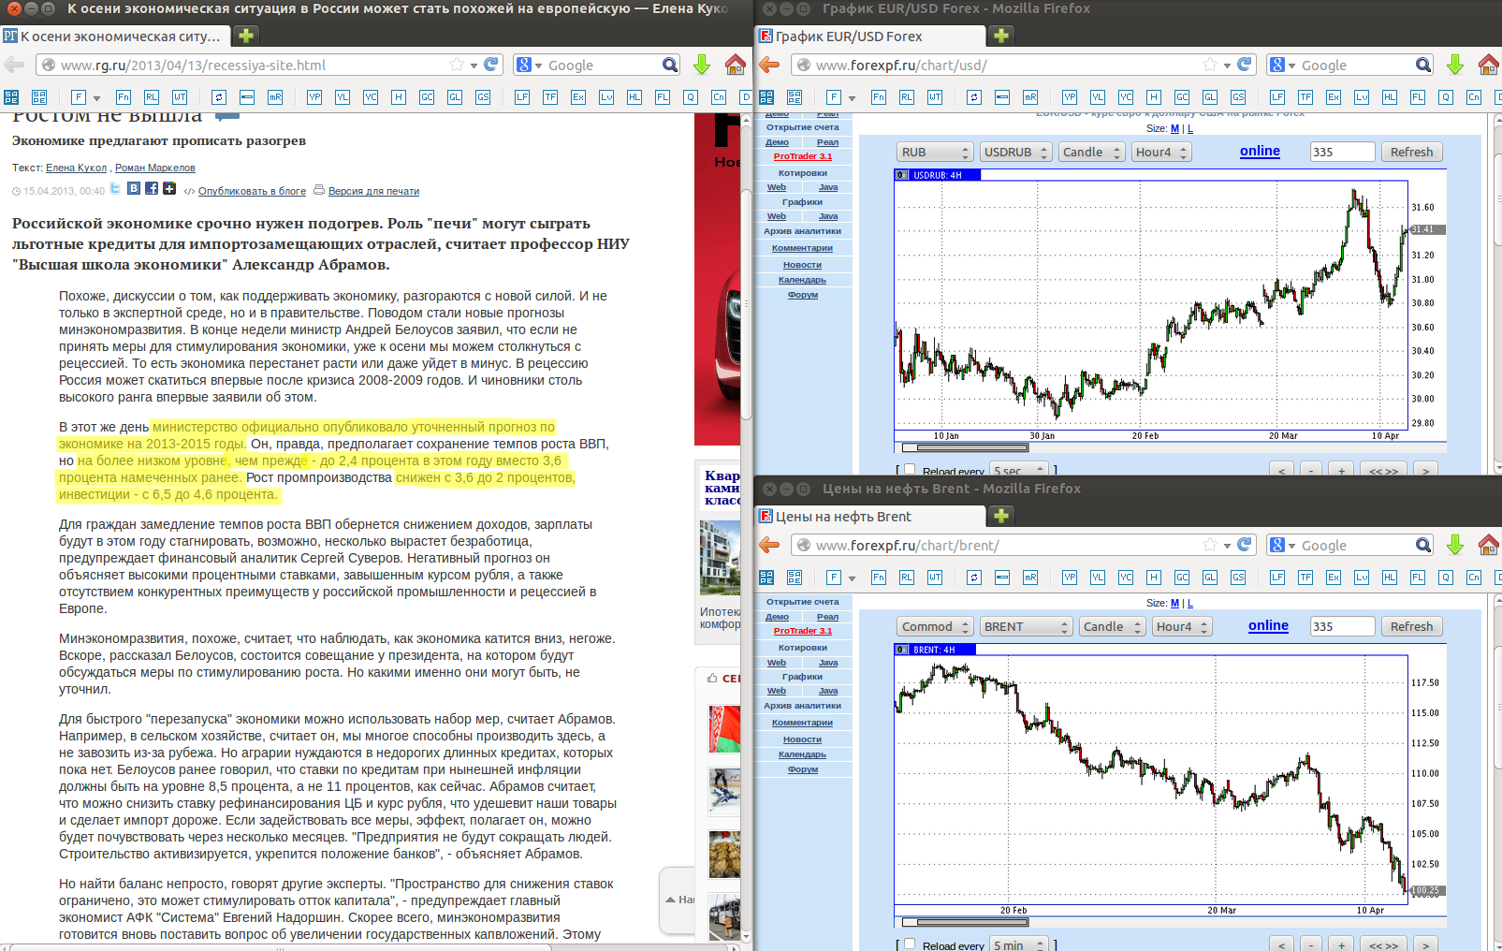Click the Q toolbar icon in the rg.ru window
The image size is (1502, 951).
click(x=691, y=97)
